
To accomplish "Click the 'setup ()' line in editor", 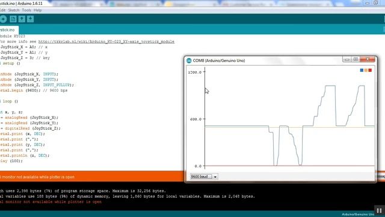I will click(10, 63).
